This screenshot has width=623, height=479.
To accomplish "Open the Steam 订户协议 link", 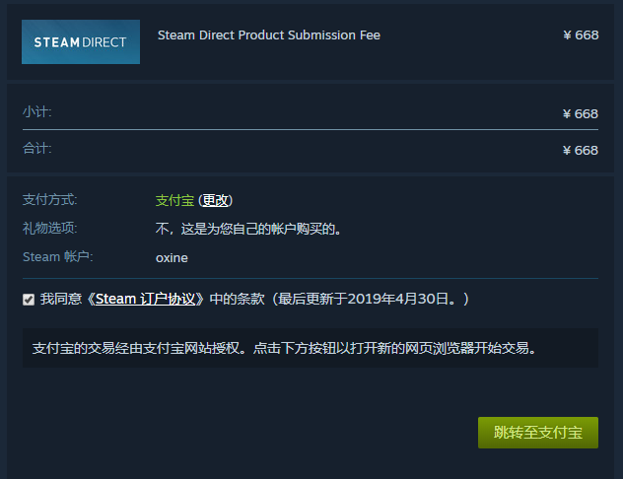I will [149, 299].
